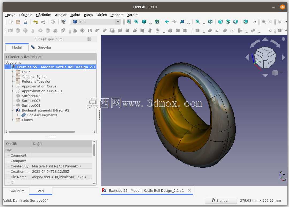Float the Birleşik görünüm panel
Viewport: 289px width, 207px height.
tap(89, 39)
